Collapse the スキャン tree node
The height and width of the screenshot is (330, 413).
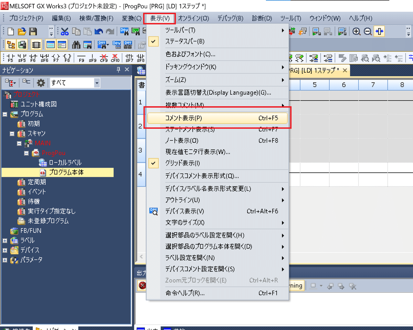pos(12,134)
